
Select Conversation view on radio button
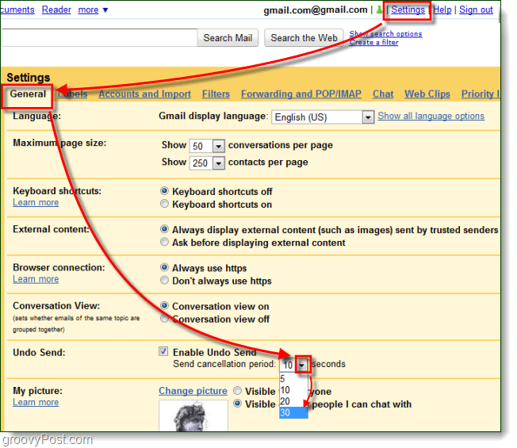(164, 305)
